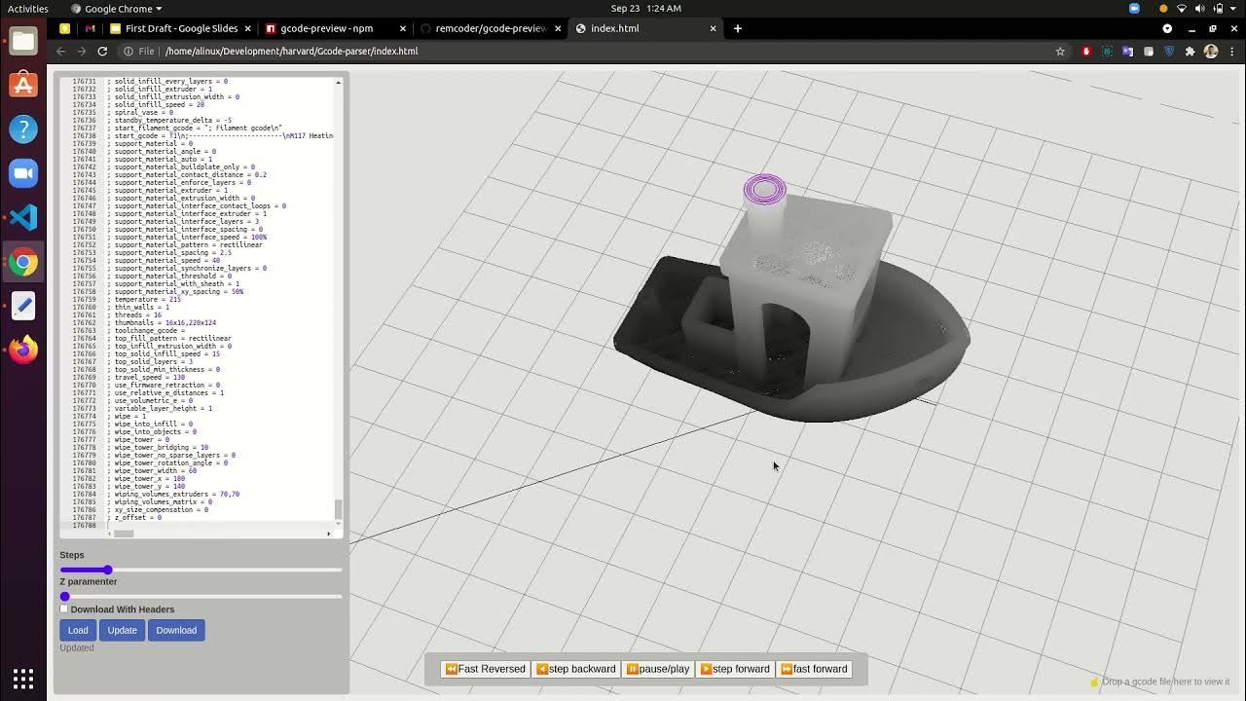Open a new browser tab

[738, 28]
